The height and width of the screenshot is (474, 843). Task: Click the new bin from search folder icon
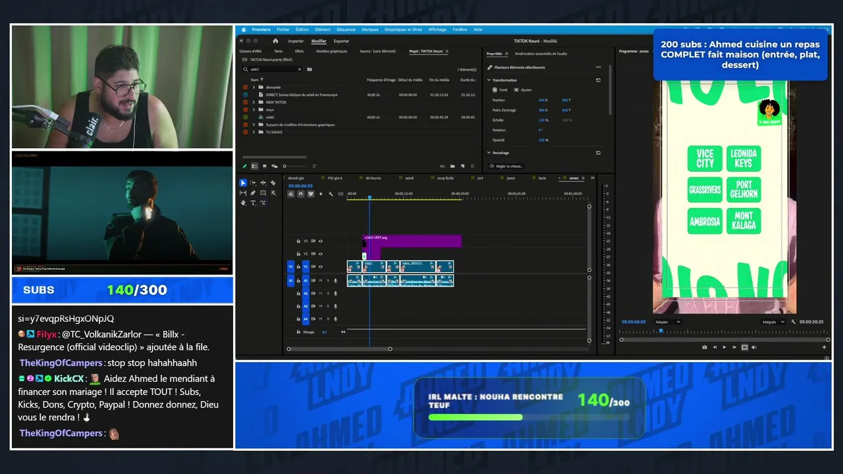(x=310, y=69)
